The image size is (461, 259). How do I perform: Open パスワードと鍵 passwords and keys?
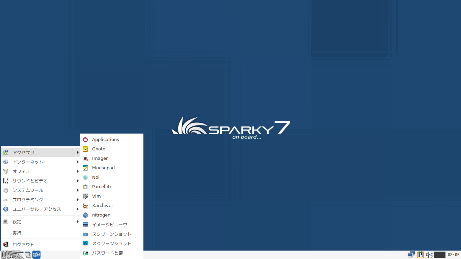click(x=112, y=253)
